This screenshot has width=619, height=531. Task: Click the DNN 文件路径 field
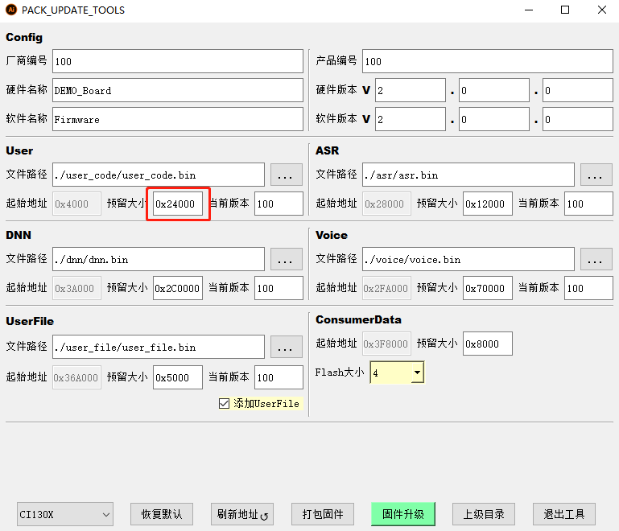click(x=159, y=259)
